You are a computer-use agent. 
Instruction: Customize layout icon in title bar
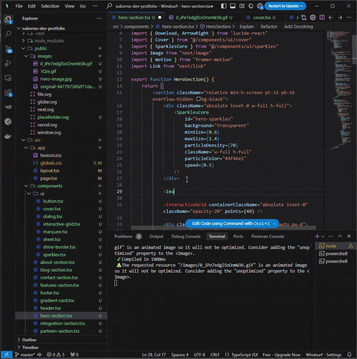[x=242, y=6]
